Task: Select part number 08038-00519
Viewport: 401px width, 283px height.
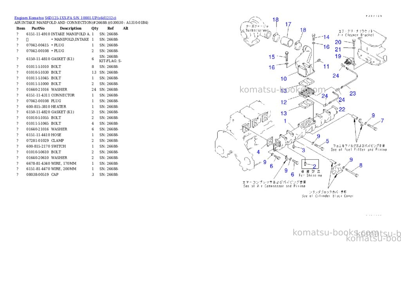Action: (x=37, y=174)
